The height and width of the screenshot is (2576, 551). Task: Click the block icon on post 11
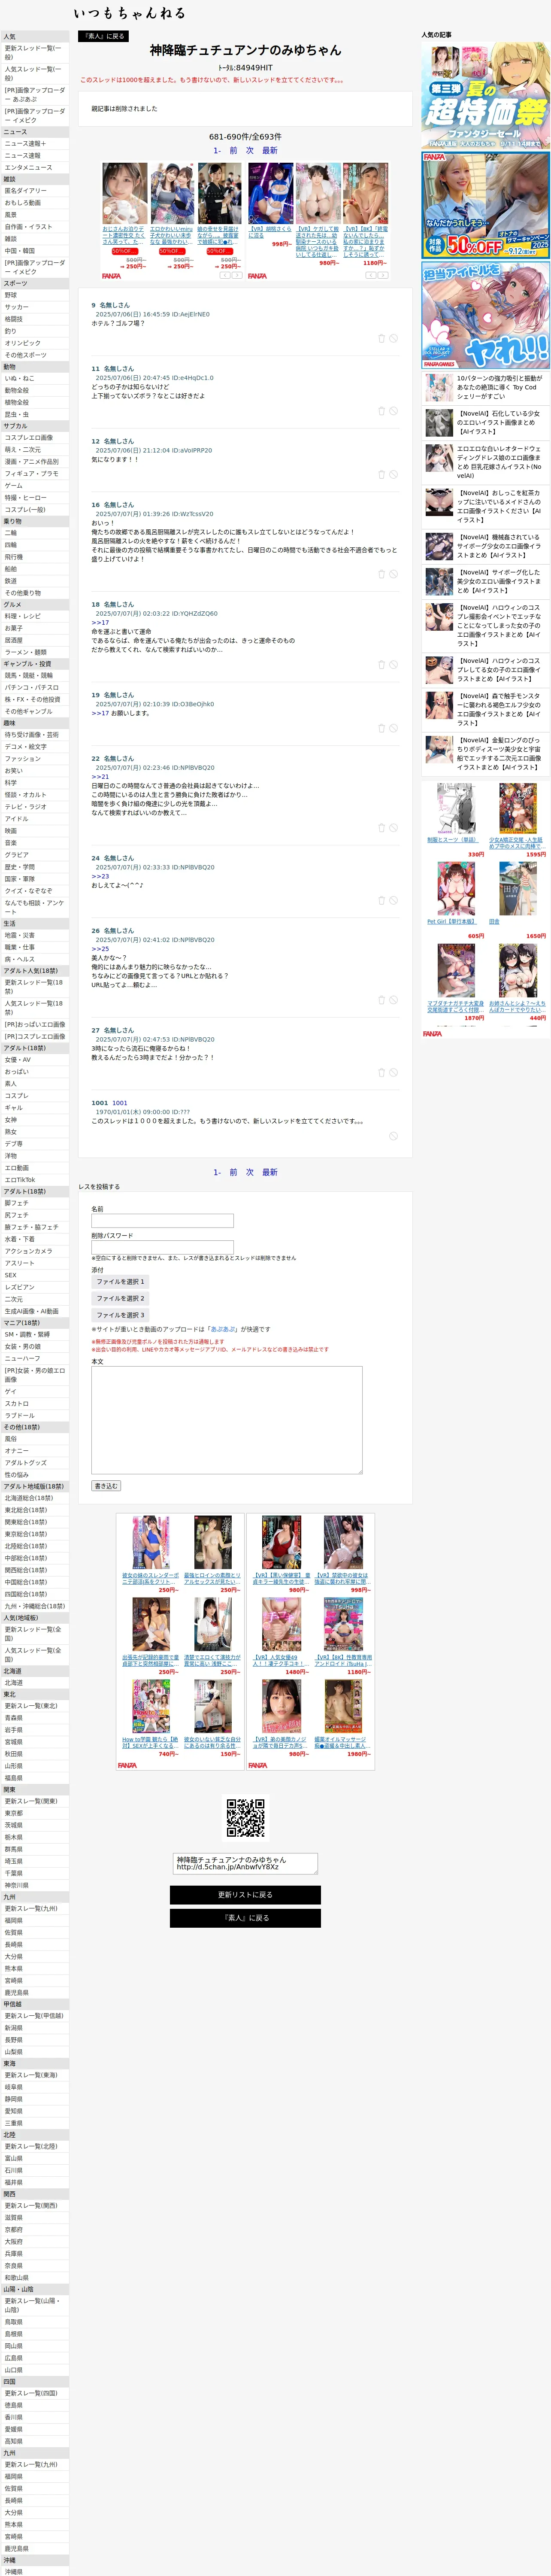point(394,411)
